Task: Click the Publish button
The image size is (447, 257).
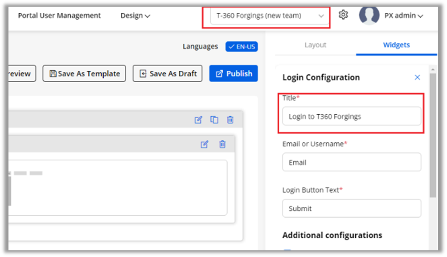Action: click(234, 74)
